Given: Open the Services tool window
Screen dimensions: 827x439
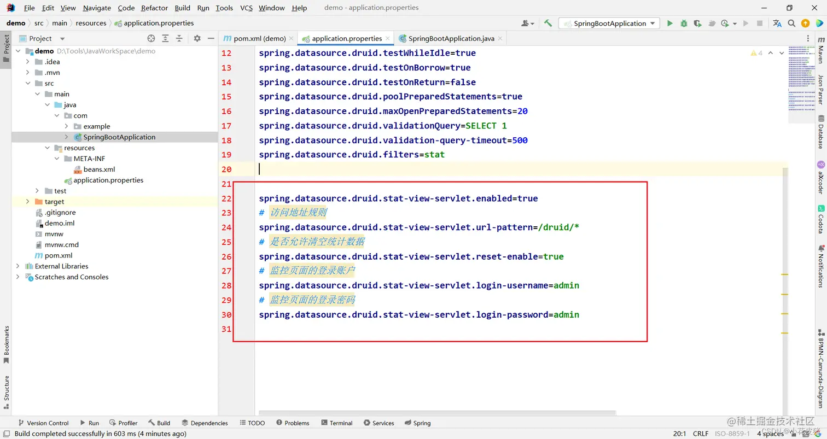Looking at the screenshot, I should (378, 423).
